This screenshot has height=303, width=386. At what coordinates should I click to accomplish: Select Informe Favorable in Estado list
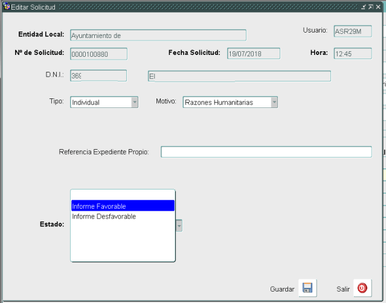pos(123,206)
